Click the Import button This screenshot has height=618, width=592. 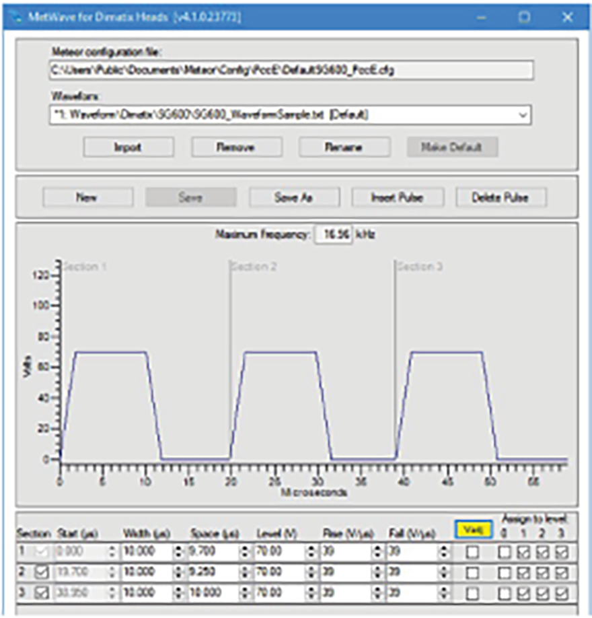point(128,147)
